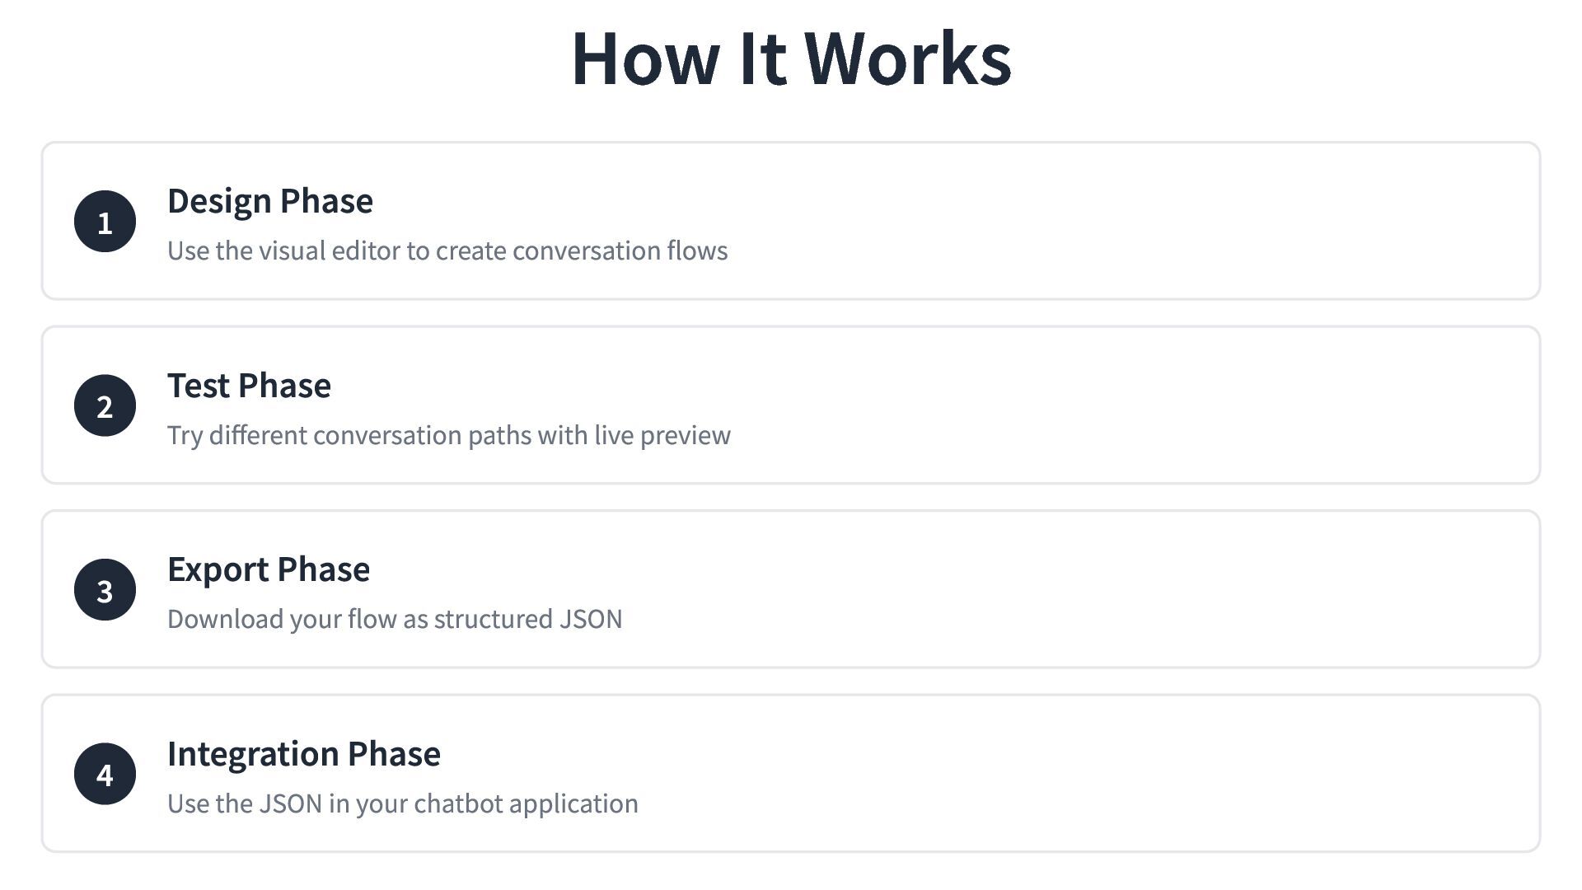Click the chatbot application description text
Image resolution: width=1582 pixels, height=890 pixels.
tap(403, 803)
